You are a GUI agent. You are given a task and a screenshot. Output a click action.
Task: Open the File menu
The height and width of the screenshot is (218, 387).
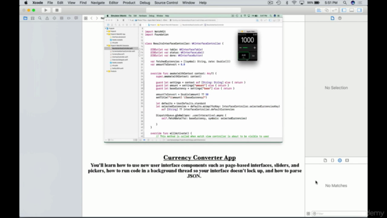tap(50, 2)
